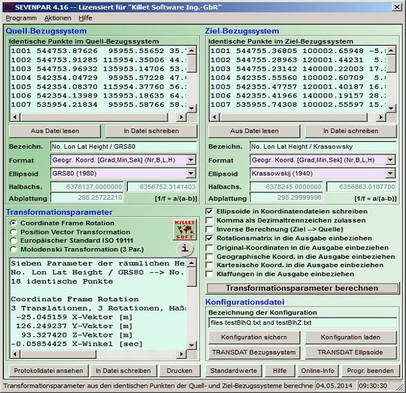Open the Hilfe menu
406x393 pixels.
coord(85,18)
